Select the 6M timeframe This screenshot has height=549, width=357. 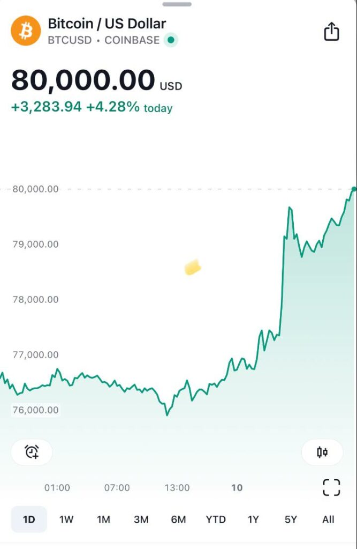[178, 519]
